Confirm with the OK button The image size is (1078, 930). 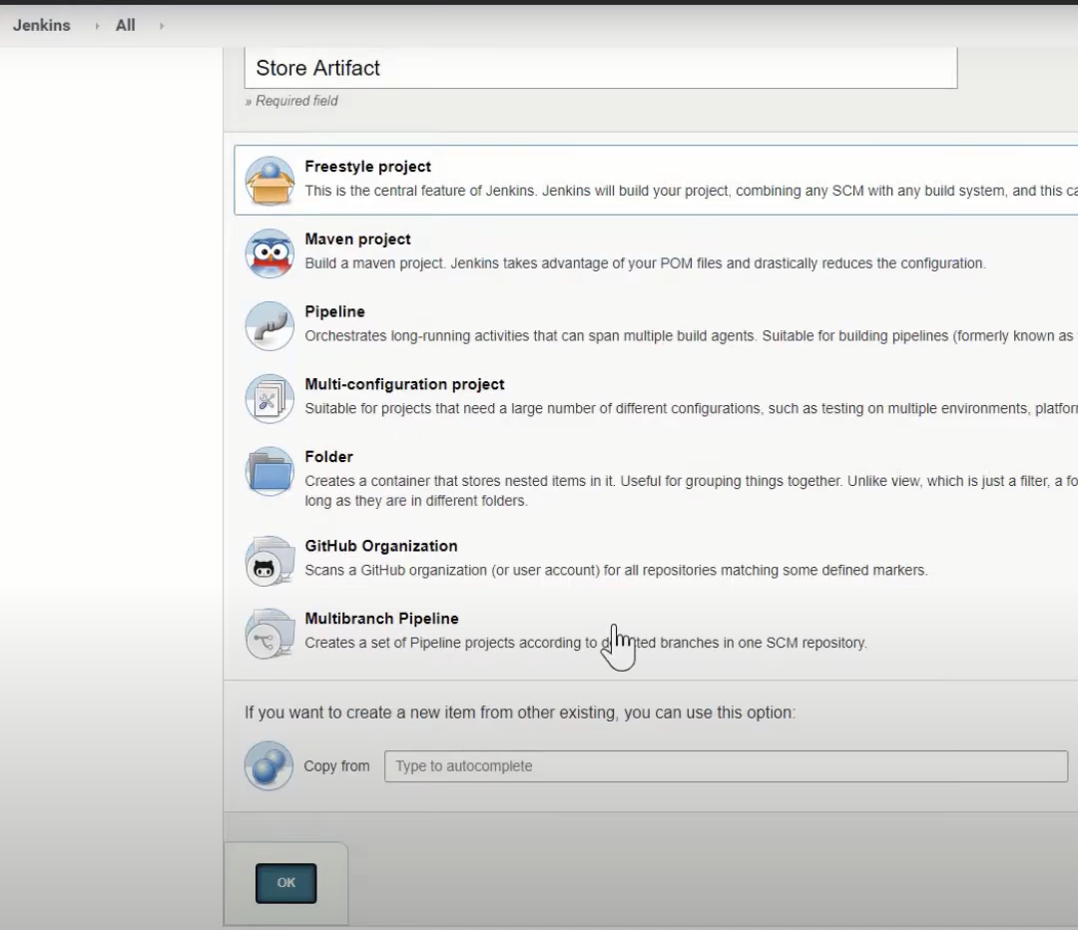point(286,882)
